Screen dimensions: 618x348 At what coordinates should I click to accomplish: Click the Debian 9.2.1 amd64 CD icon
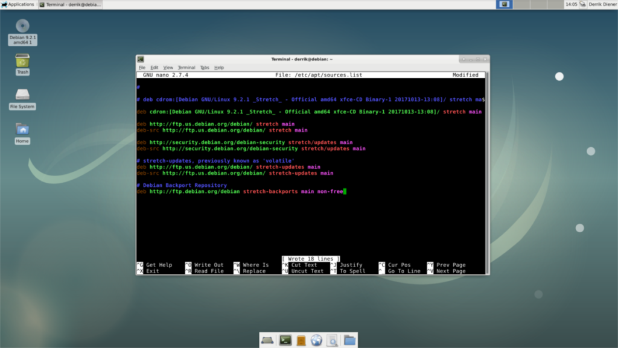point(22,27)
